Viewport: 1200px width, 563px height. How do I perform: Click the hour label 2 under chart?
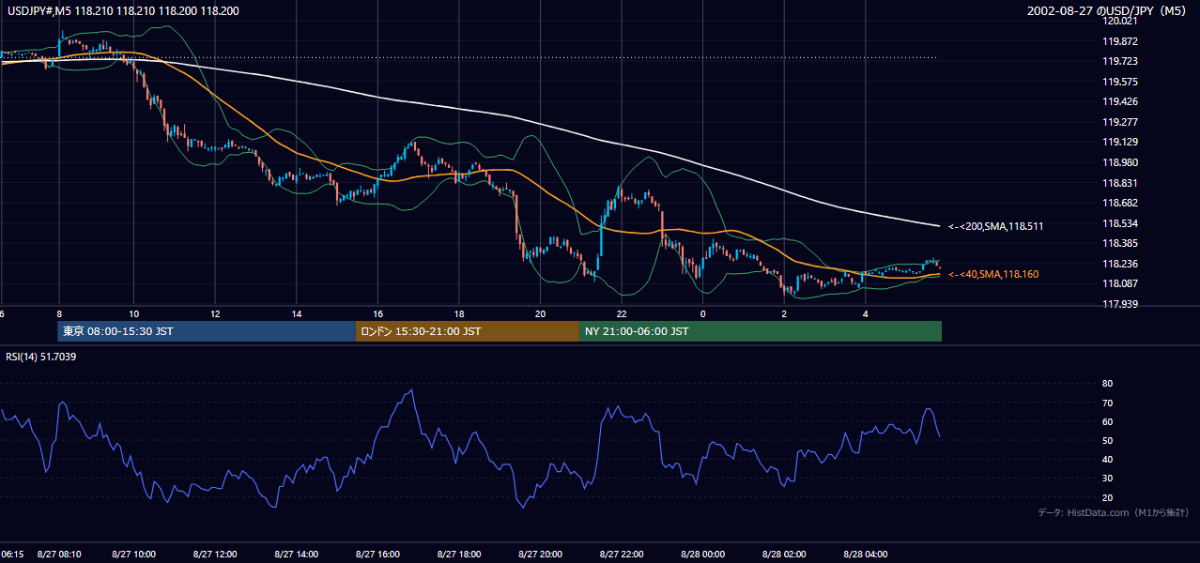pos(783,314)
